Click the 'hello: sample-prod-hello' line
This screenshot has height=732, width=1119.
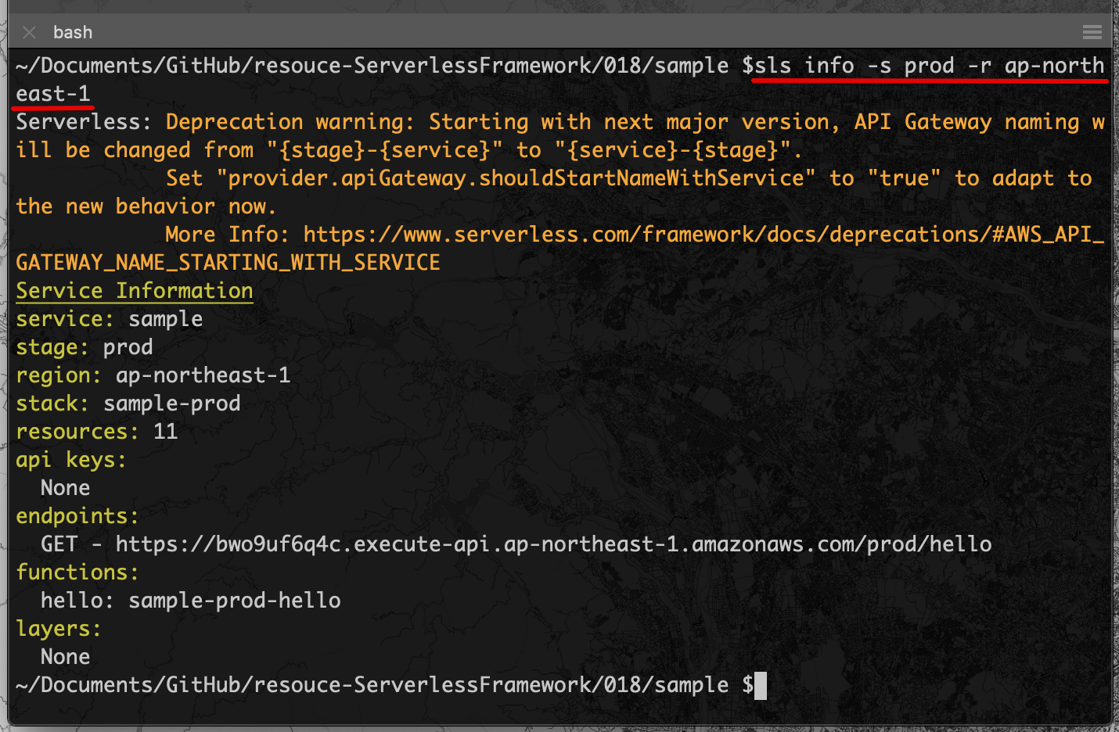tap(191, 601)
